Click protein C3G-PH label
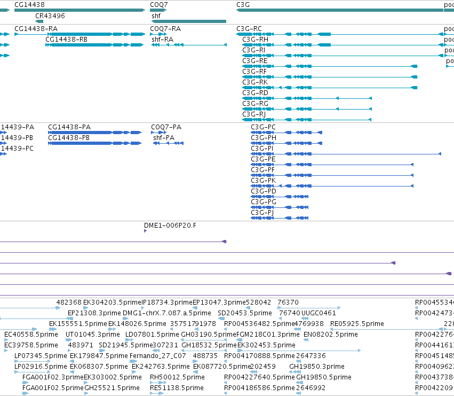Image resolution: width=454 pixels, height=396 pixels. click(264, 138)
